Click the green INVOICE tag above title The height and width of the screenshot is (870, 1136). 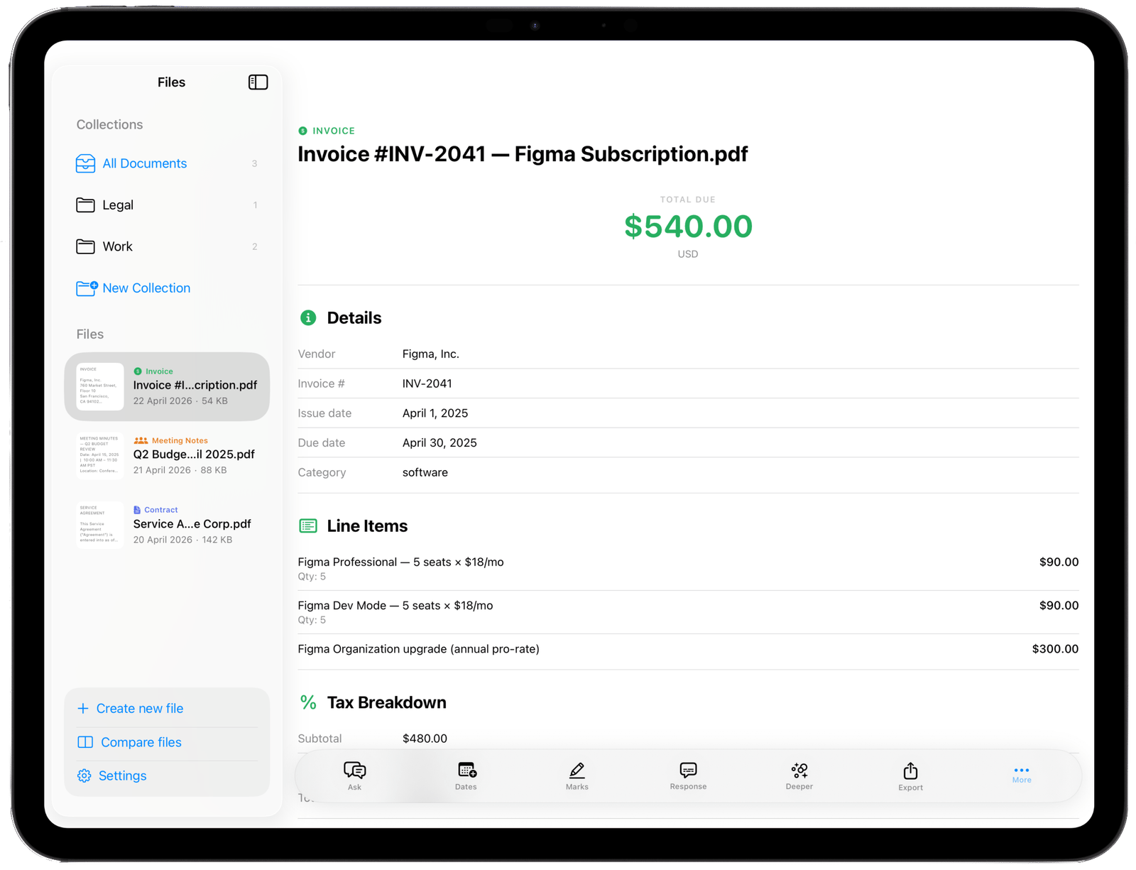[327, 131]
